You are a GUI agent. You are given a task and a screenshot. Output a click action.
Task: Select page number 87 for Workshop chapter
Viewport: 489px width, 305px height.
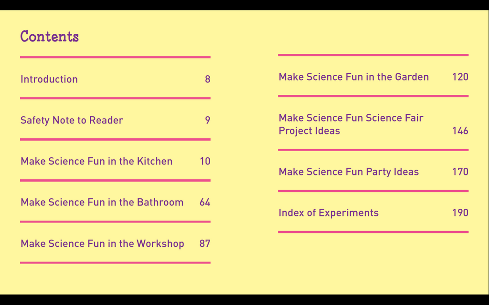205,244
